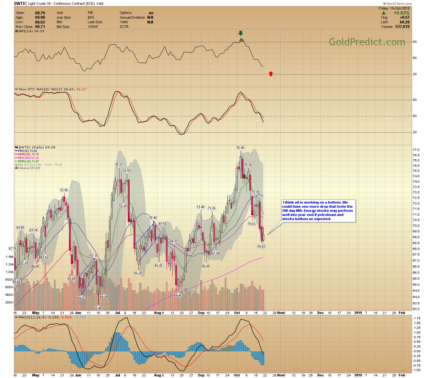Click the 70.43 price label
Image resolution: width=426 pixels, height=378 pixels.
pos(153,218)
